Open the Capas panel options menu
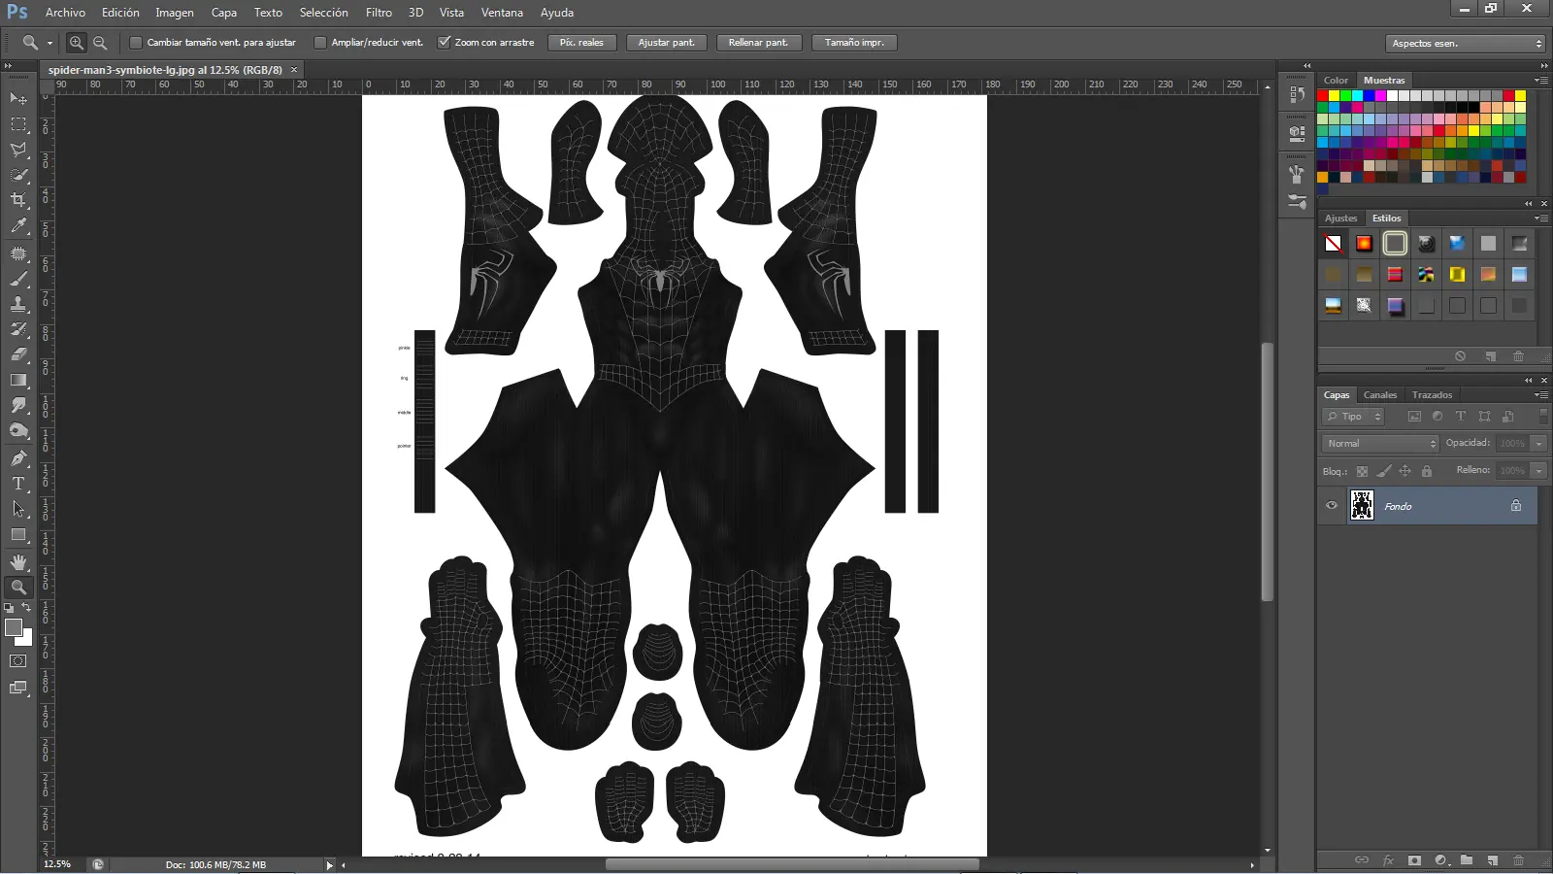 (x=1541, y=395)
